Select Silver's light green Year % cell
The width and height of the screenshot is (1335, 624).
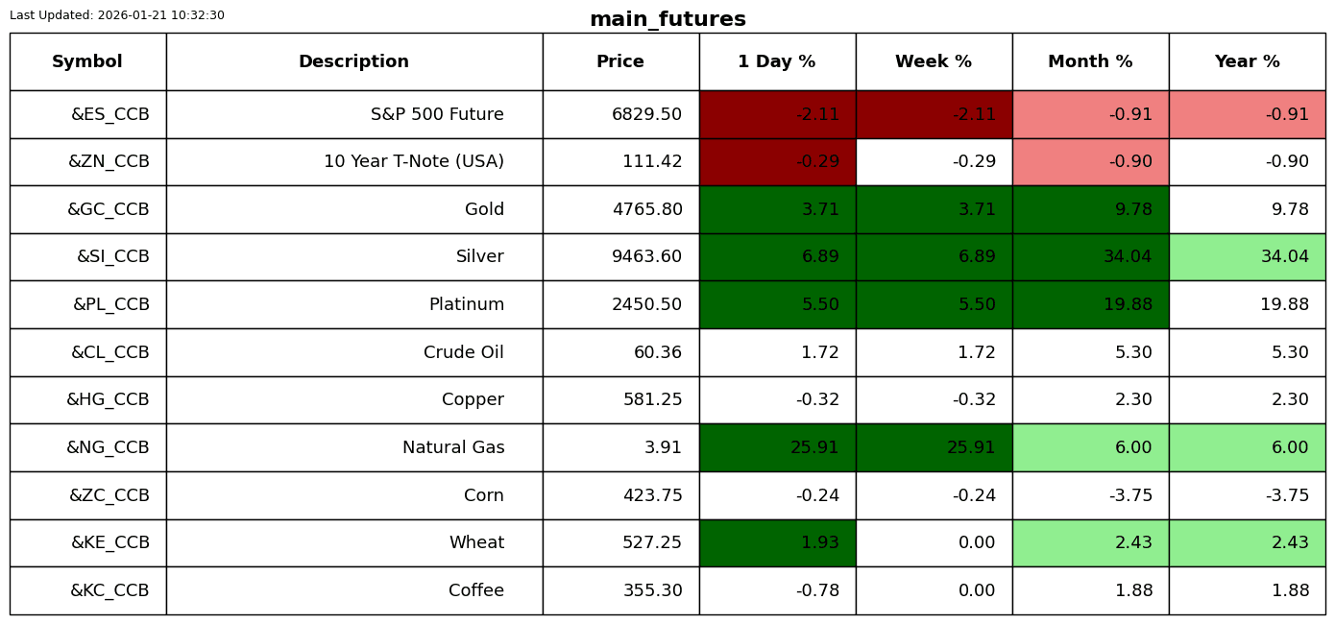[x=1247, y=257]
